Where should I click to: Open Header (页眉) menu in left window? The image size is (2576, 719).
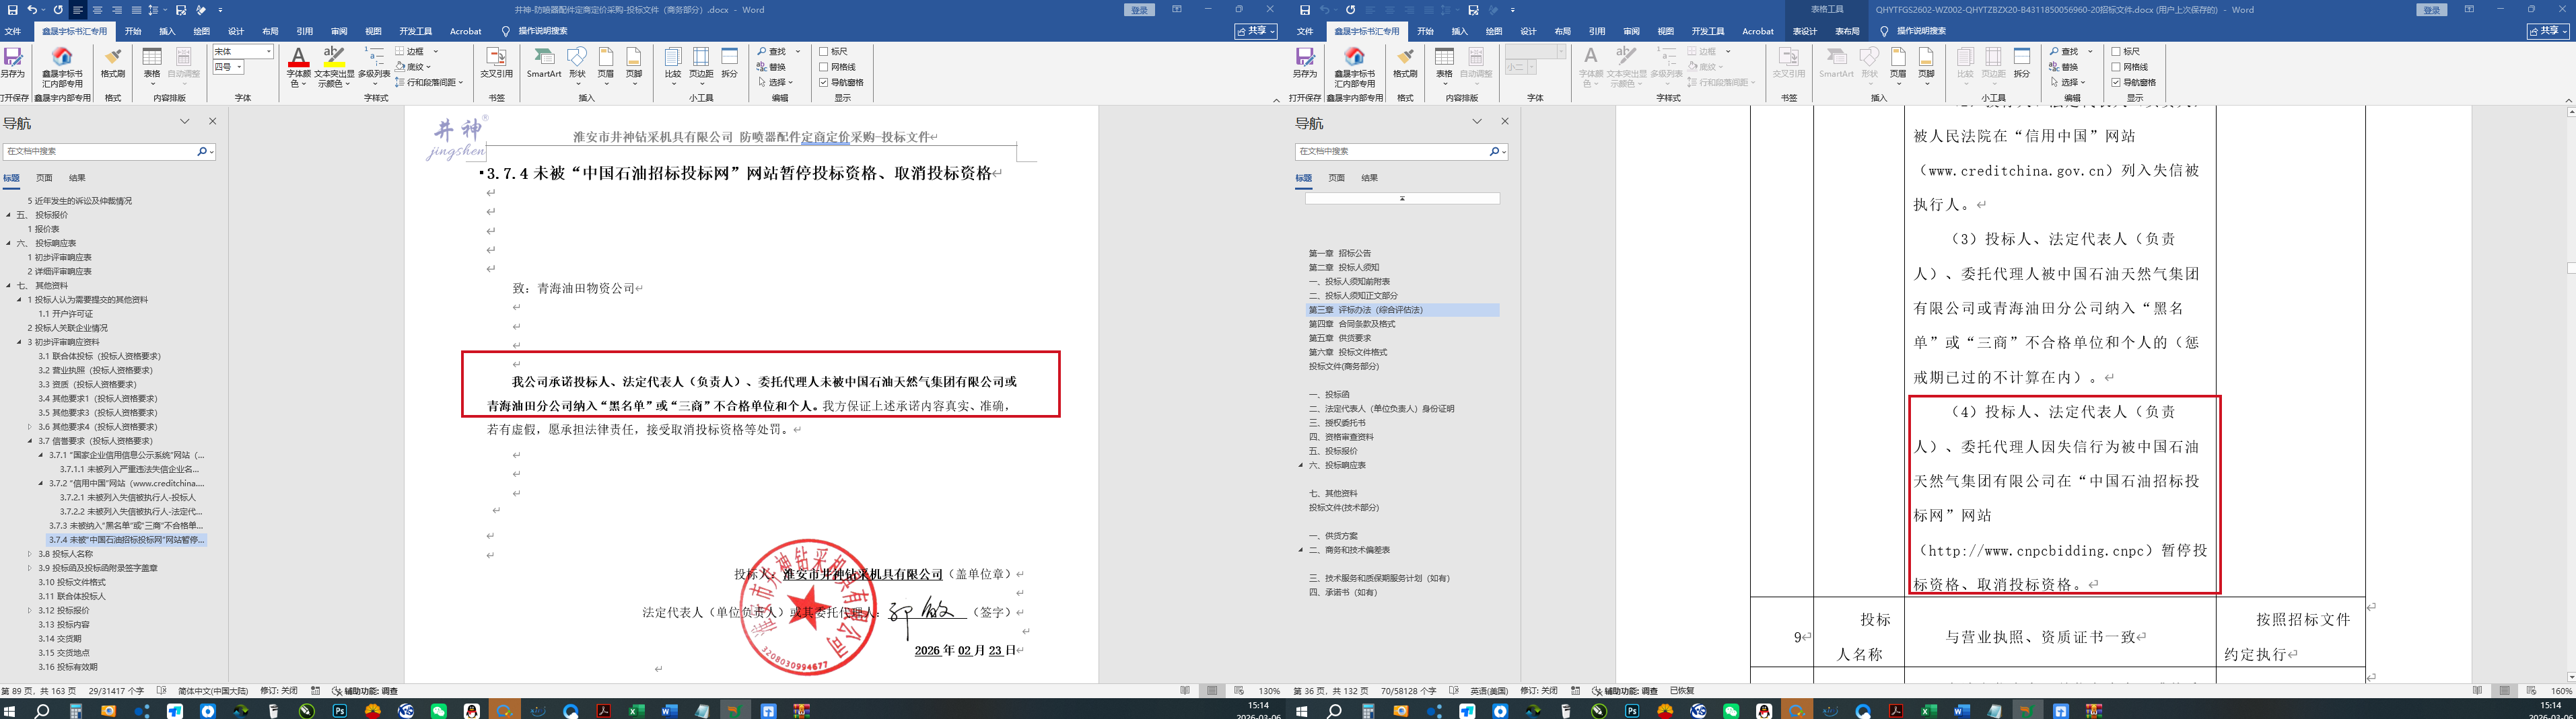pyautogui.click(x=606, y=66)
